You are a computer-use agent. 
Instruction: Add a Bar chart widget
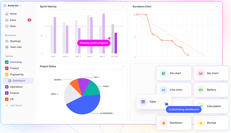tap(211, 73)
